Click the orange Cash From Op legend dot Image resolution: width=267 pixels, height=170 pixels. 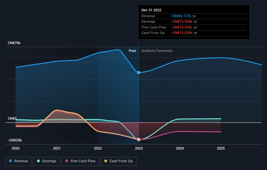coord(106,161)
